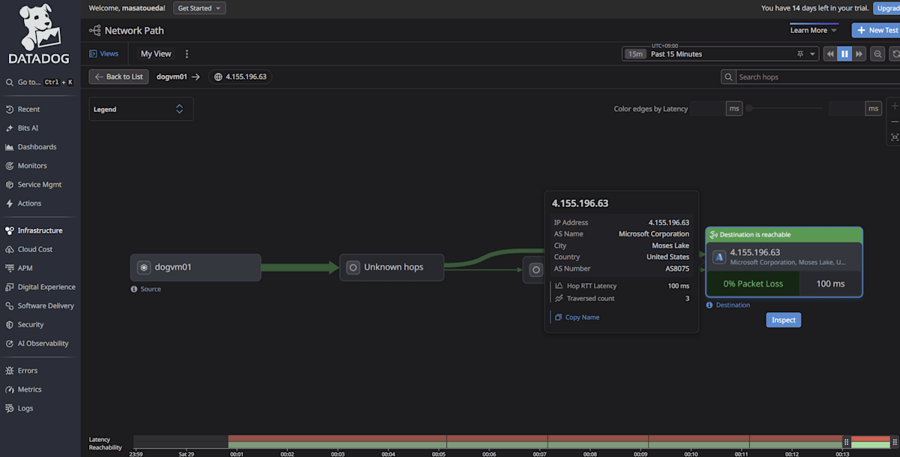Click the latency color slider handle
900x457 pixels.
click(748, 109)
